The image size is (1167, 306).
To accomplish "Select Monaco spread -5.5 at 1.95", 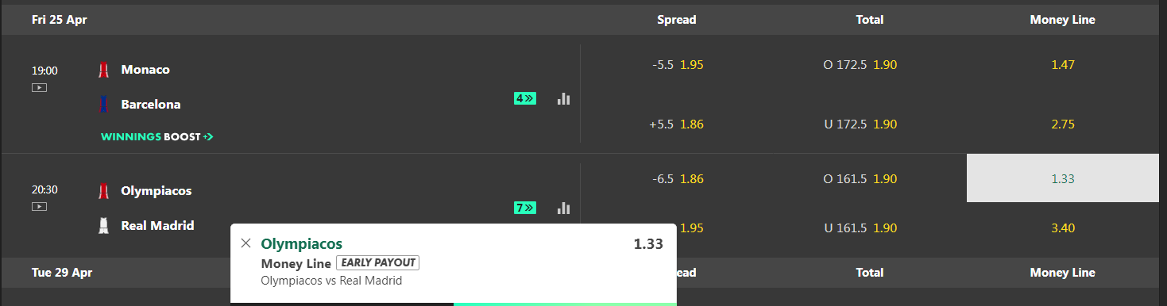I will pos(678,64).
